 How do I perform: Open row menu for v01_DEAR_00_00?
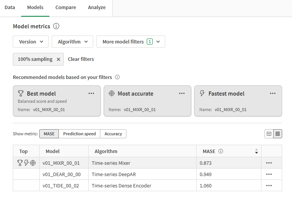[x=269, y=174]
